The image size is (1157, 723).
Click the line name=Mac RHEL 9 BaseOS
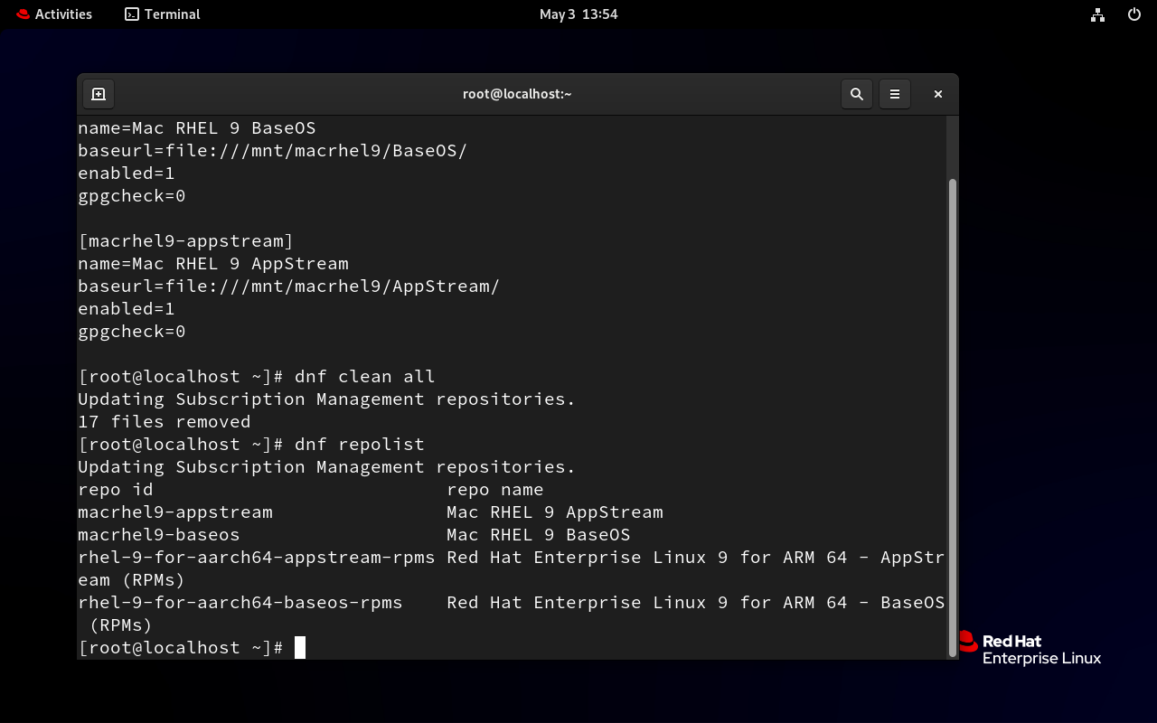[x=197, y=128]
